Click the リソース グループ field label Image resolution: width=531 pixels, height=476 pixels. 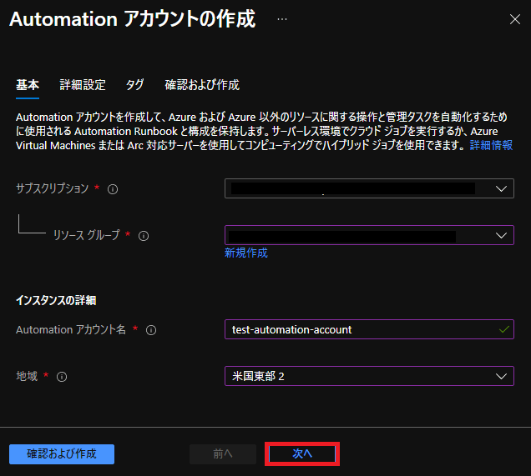pyautogui.click(x=86, y=235)
